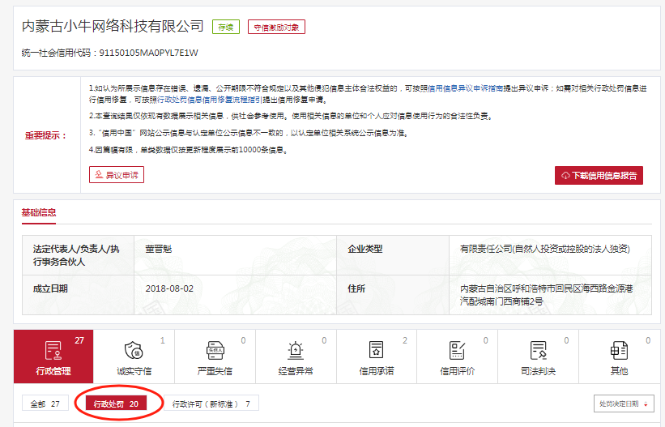
Task: Click credit code 91150105MA0PYL7E1W
Action: coord(149,53)
